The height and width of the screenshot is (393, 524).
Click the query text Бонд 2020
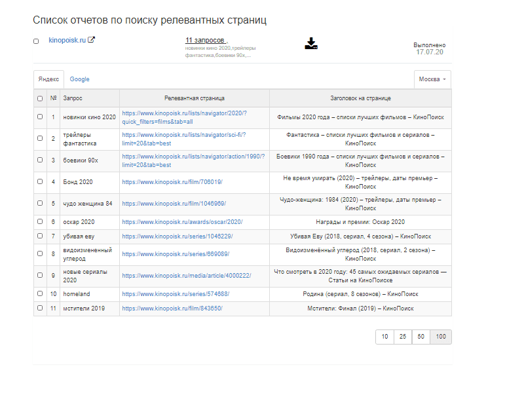78,182
